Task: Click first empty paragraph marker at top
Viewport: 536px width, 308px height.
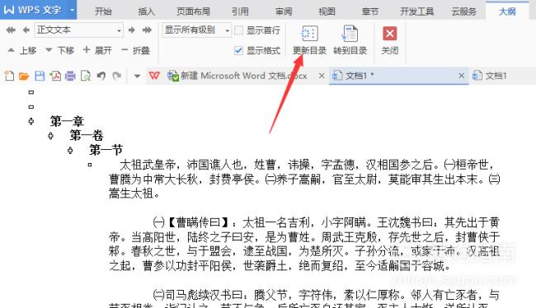Action: pos(31,92)
